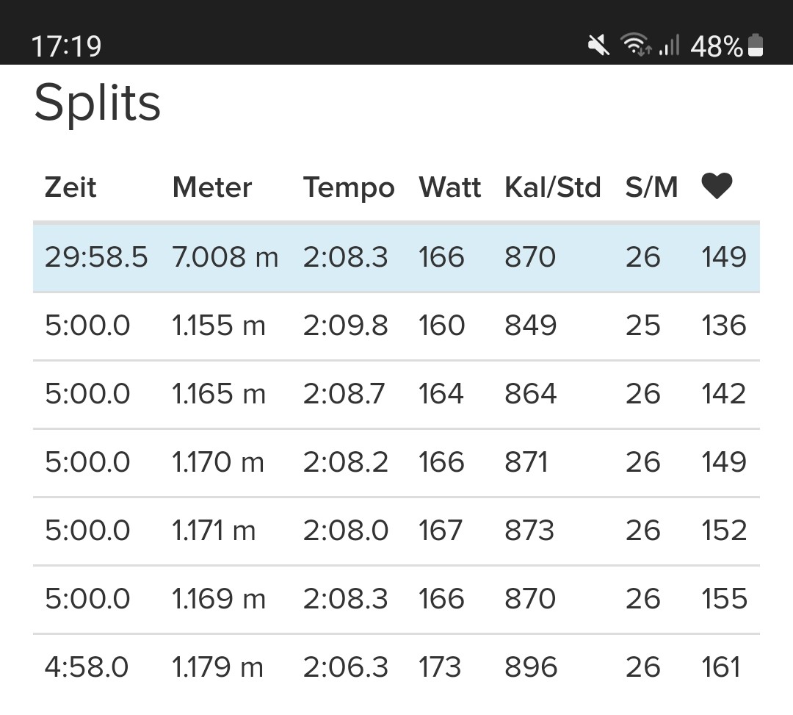793x715 pixels.
Task: Tap the cellular signal bars icon
Action: pos(669,46)
